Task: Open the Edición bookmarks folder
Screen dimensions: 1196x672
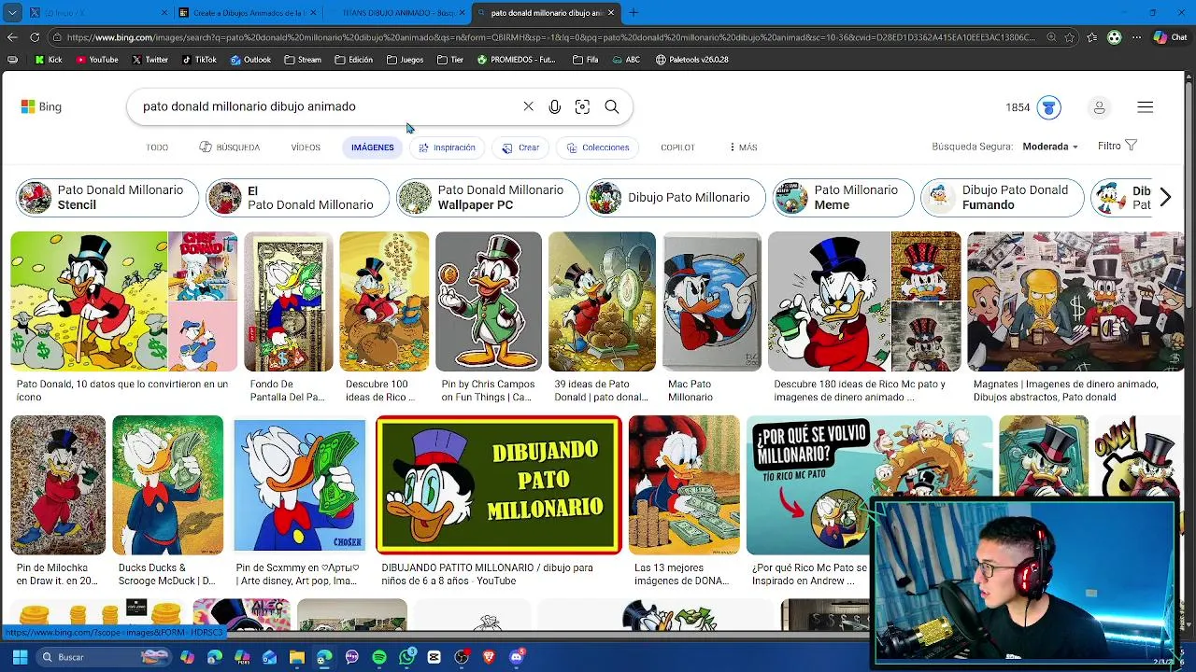Action: (x=353, y=60)
